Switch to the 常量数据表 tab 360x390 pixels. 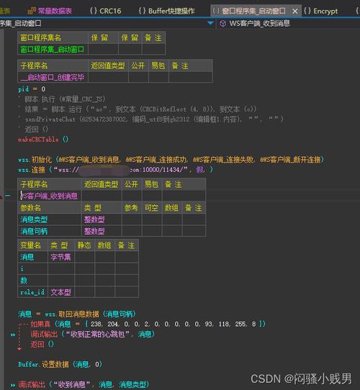pos(50,11)
